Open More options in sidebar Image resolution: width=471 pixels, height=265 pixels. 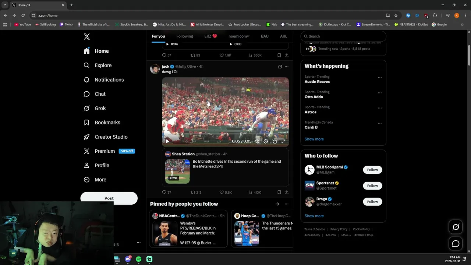click(x=95, y=180)
